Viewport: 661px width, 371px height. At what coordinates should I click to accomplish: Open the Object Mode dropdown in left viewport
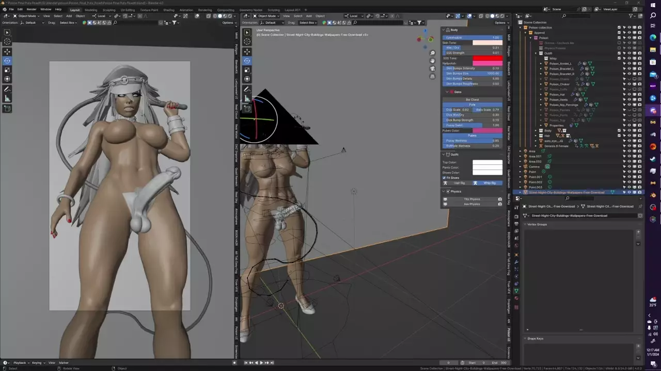pyautogui.click(x=27, y=16)
